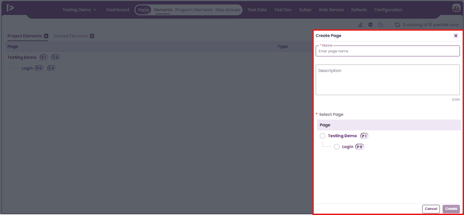Focus the page Name input field
Image resolution: width=464 pixels, height=215 pixels.
[388, 51]
